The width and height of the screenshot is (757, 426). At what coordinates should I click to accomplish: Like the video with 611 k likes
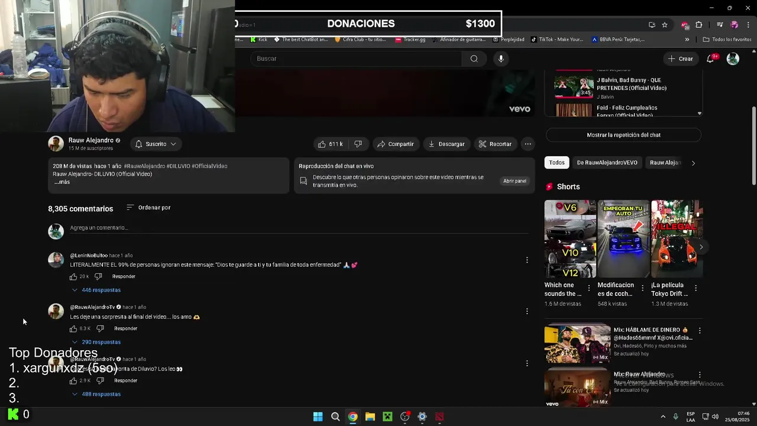point(331,144)
